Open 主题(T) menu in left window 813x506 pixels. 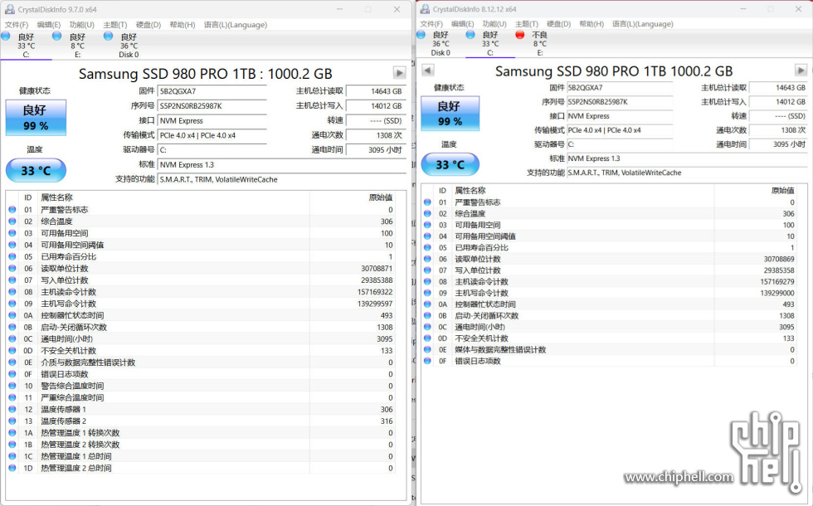click(115, 25)
